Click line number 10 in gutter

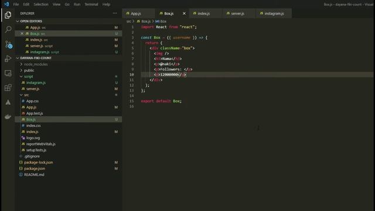[131, 74]
